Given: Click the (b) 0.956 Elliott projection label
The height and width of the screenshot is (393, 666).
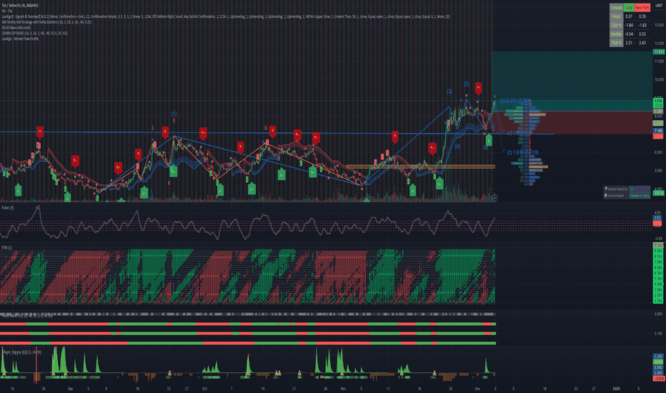Looking at the screenshot, I should coord(515,101).
